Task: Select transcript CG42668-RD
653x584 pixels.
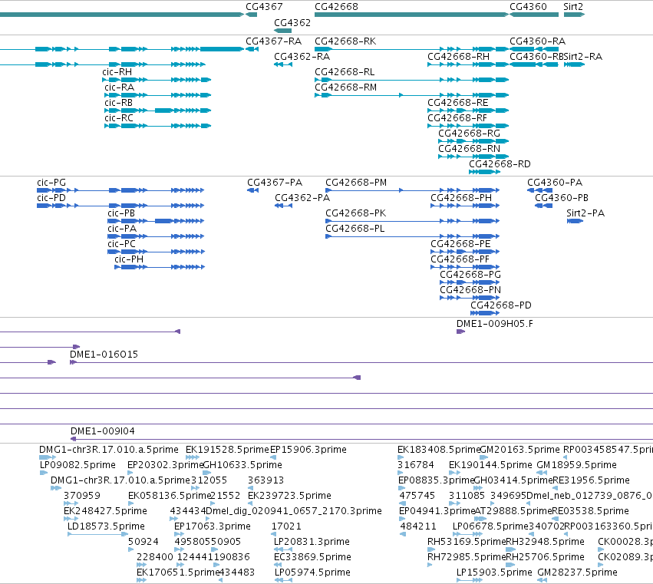Action: coord(500,164)
